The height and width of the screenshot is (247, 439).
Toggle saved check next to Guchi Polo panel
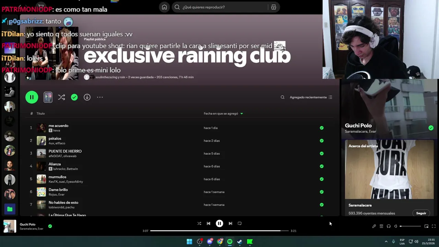(431, 128)
